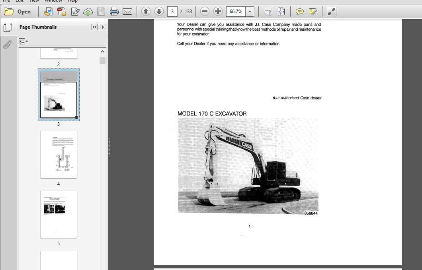Screen dimensions: 422x270
Task: Click the fit width scrolling icon
Action: pyautogui.click(x=268, y=12)
